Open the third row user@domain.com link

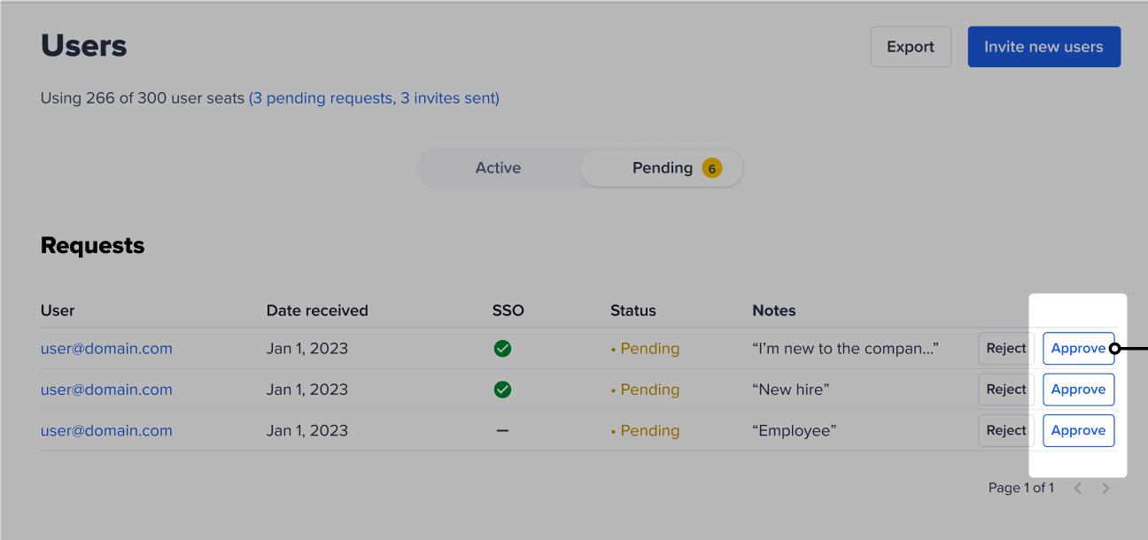tap(106, 431)
